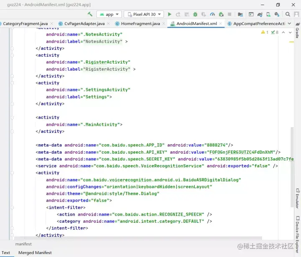This screenshot has width=301, height=257.
Task: Click the RECOGNIZE_SPEECH action line
Action: (x=134, y=214)
